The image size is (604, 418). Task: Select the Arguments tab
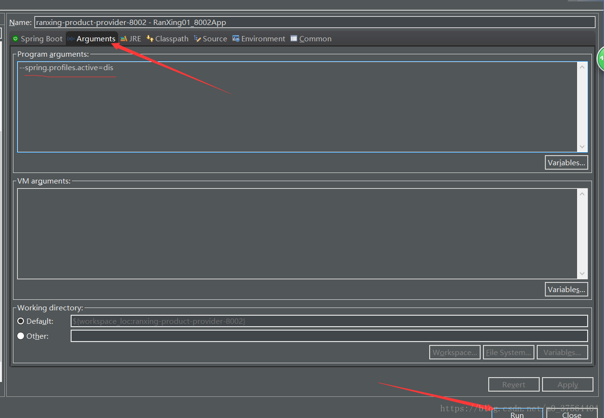tap(92, 39)
